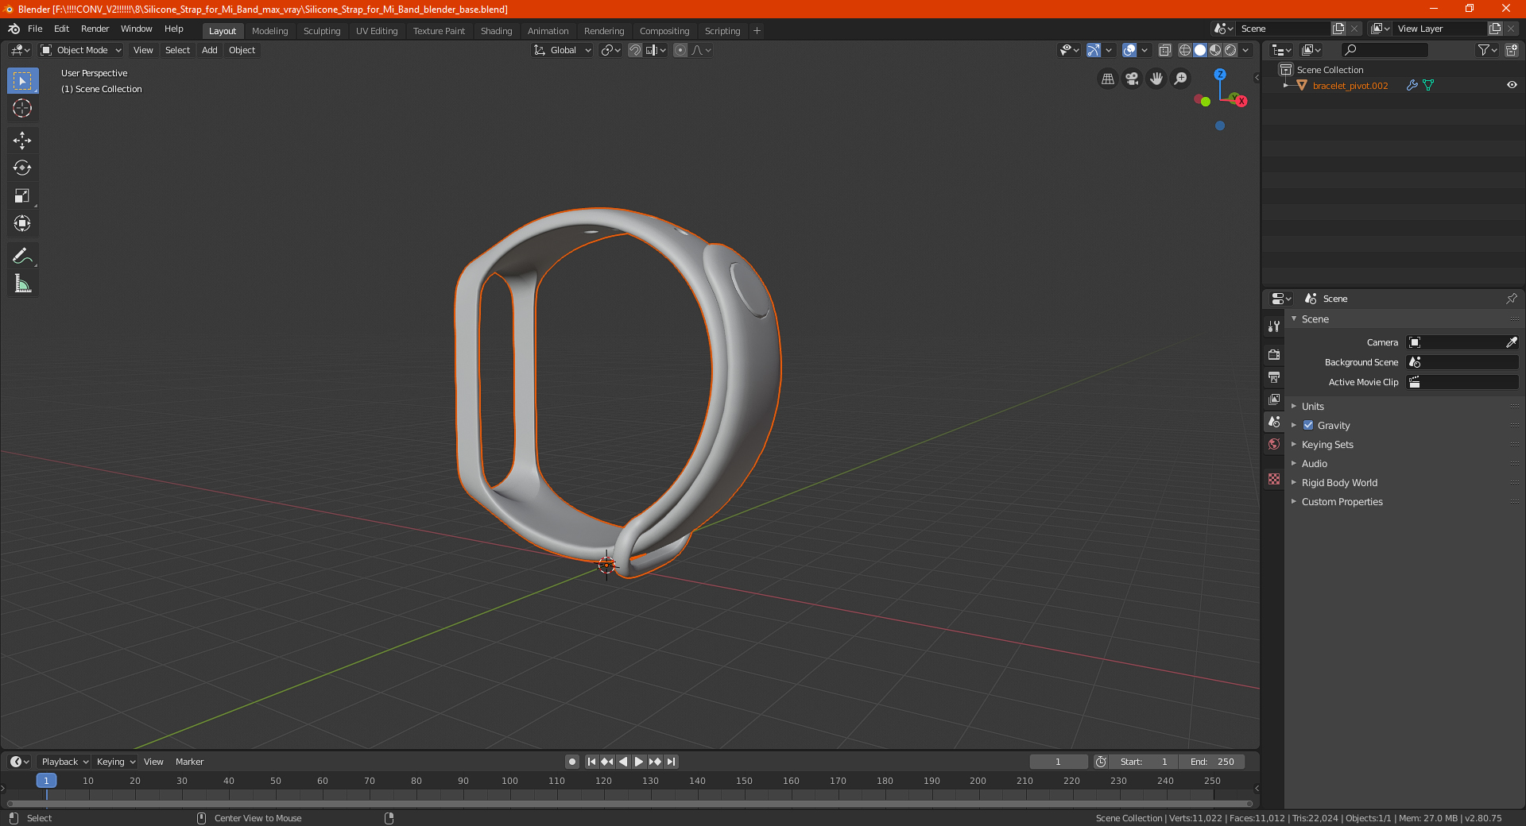The height and width of the screenshot is (826, 1526).
Task: Uncheck the Gravity checkbox
Action: point(1308,425)
